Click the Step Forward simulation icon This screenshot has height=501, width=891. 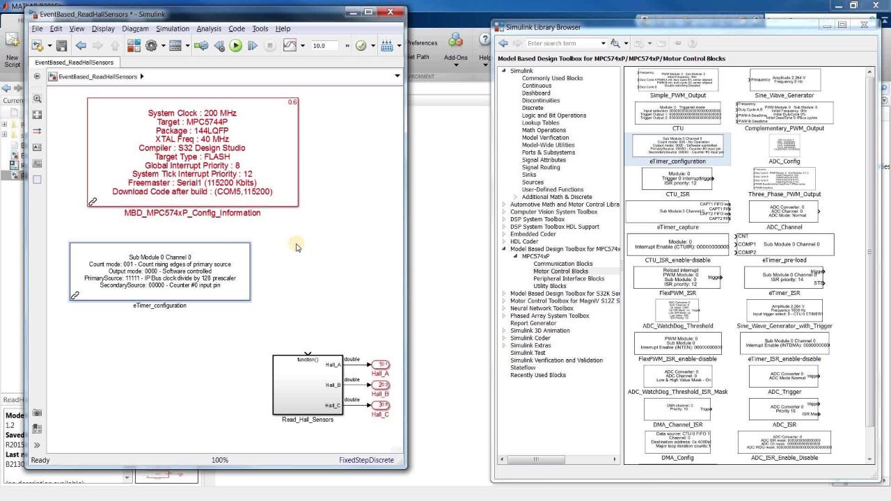(252, 46)
